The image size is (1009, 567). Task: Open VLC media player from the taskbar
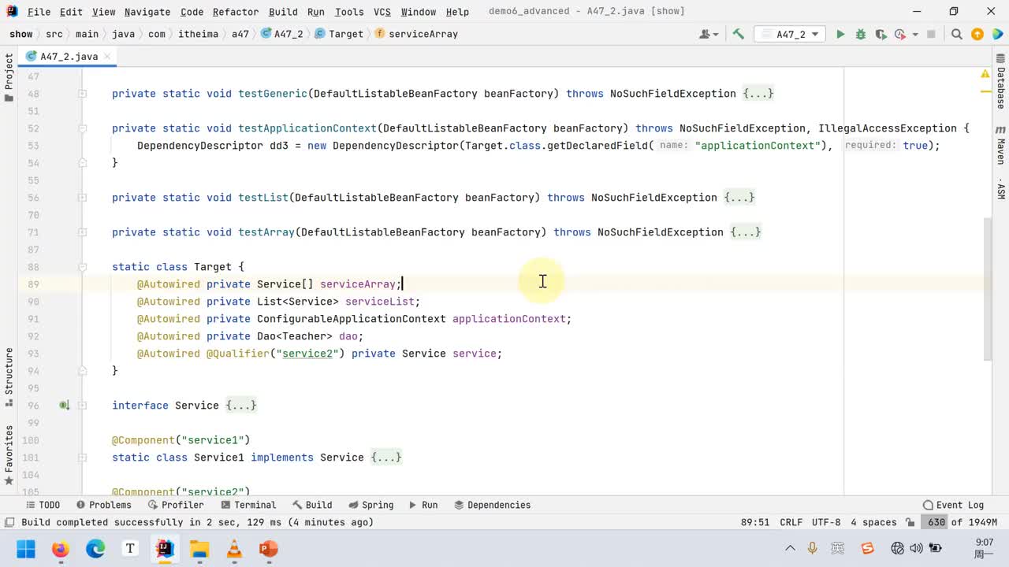[x=234, y=549]
